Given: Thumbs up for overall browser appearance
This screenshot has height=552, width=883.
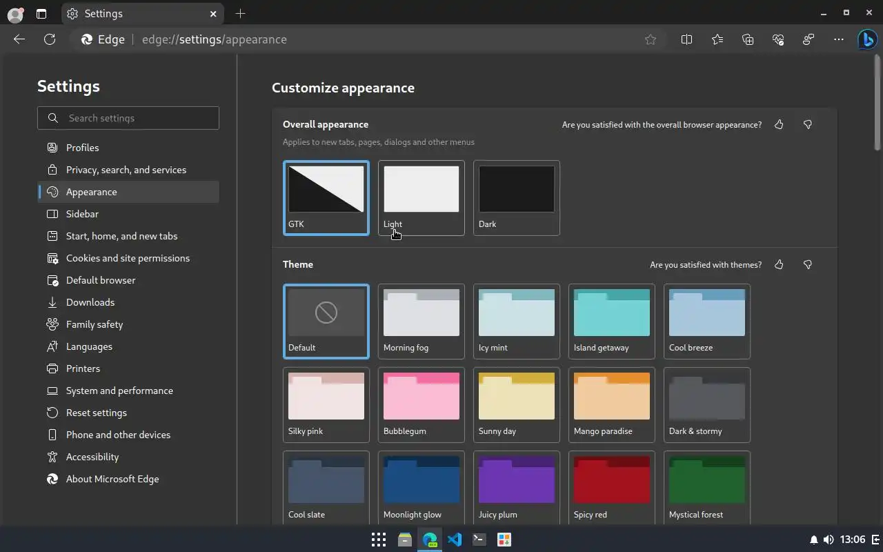Looking at the screenshot, I should point(779,124).
